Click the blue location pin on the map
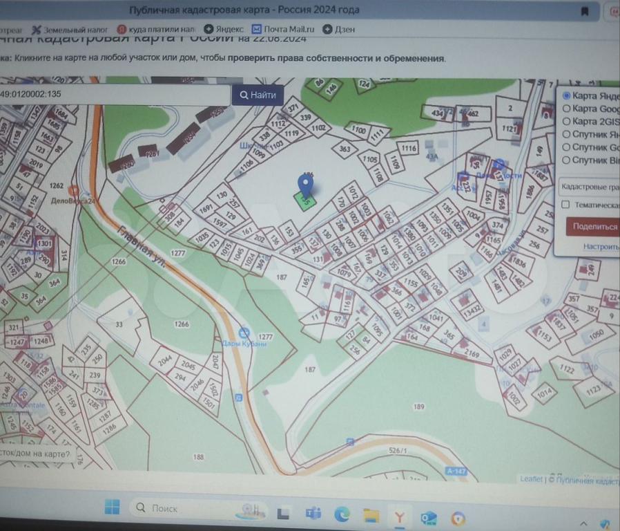Viewport: 620px width, 531px height. (305, 185)
